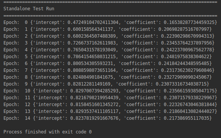Image resolution: width=221 pixels, height=138 pixels.
Task: Select the Epoch 1 intercept value 0.600158564341137
Action: click(x=90, y=29)
